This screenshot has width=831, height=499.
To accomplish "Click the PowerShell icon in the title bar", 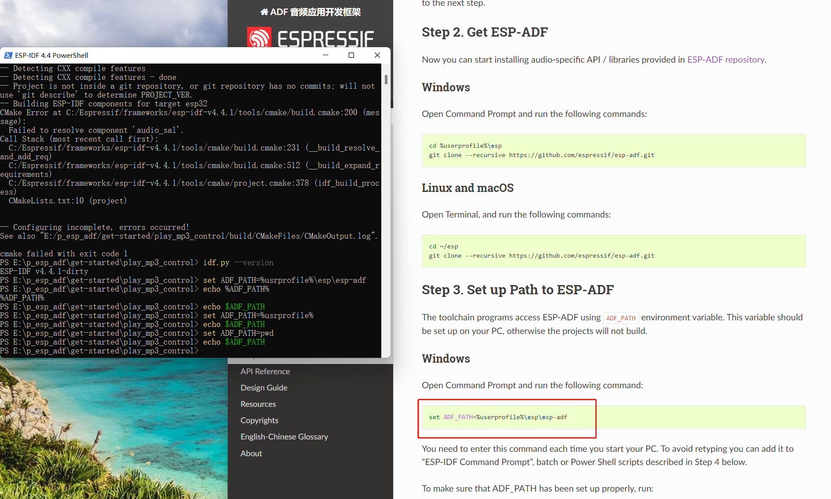I will [x=8, y=55].
